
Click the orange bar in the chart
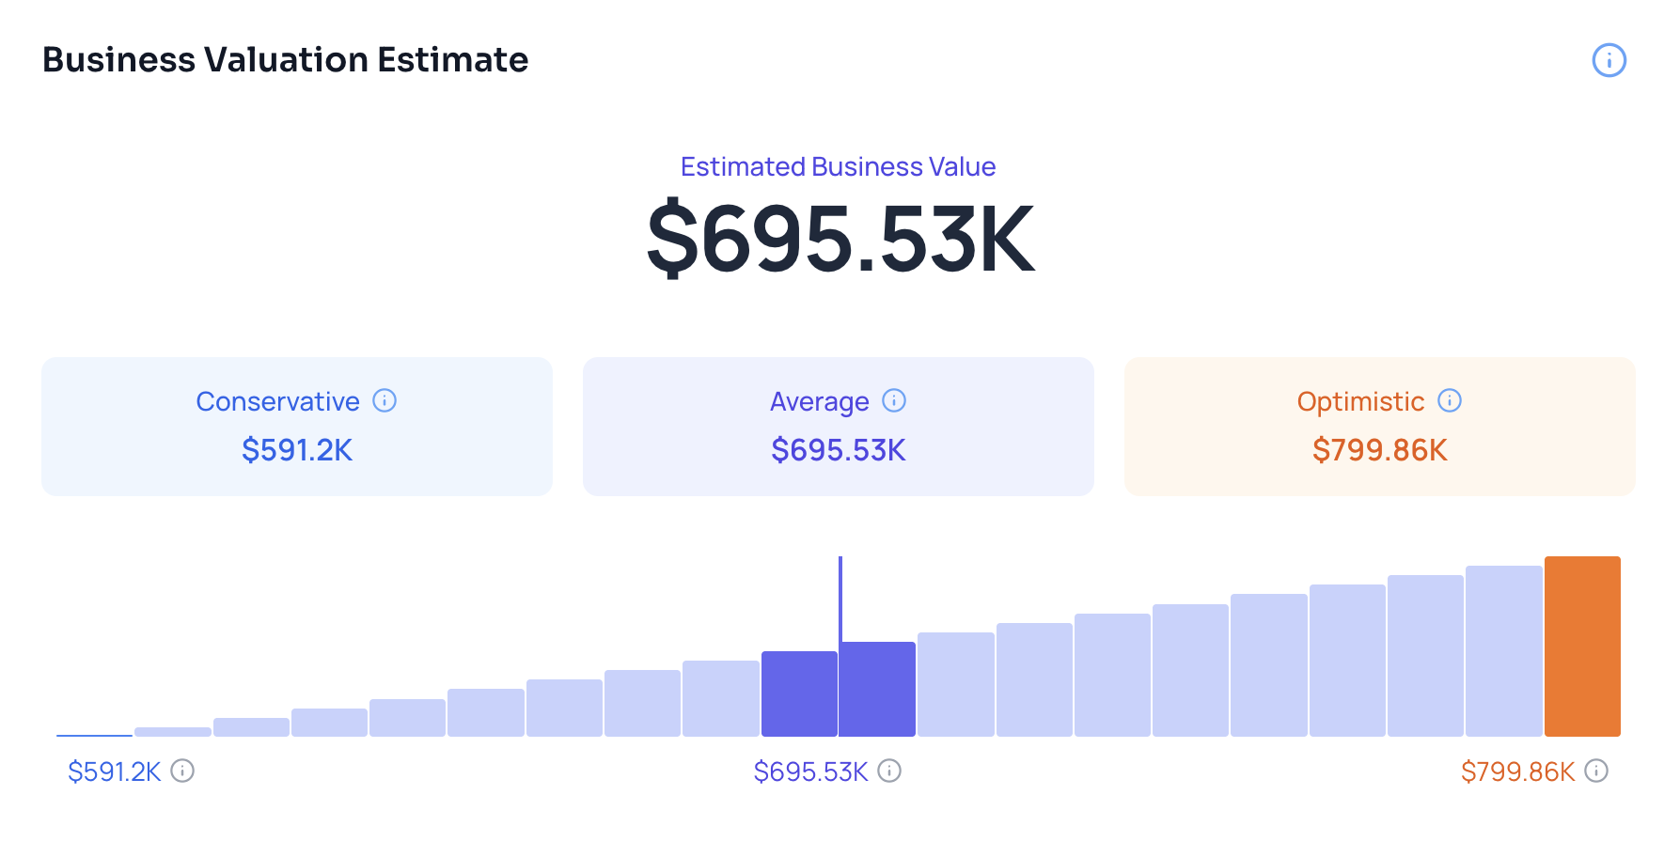[1582, 647]
